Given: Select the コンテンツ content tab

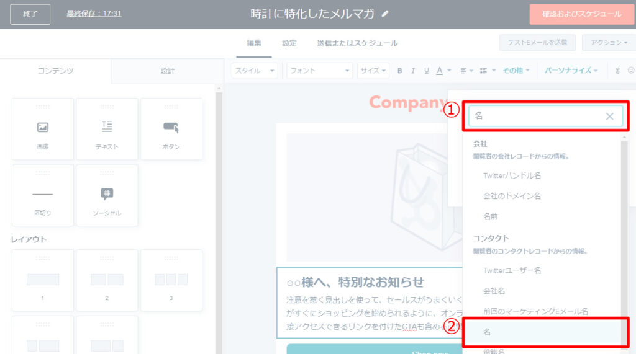Looking at the screenshot, I should point(55,71).
